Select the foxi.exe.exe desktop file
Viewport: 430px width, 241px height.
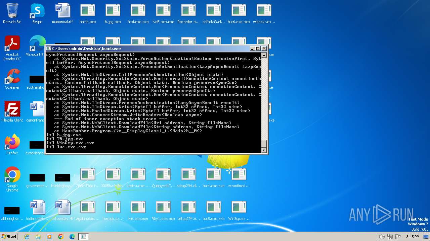click(x=138, y=14)
